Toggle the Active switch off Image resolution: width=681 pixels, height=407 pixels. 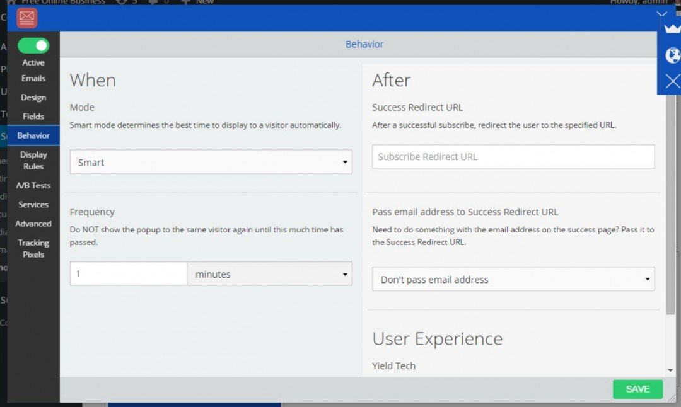(33, 45)
